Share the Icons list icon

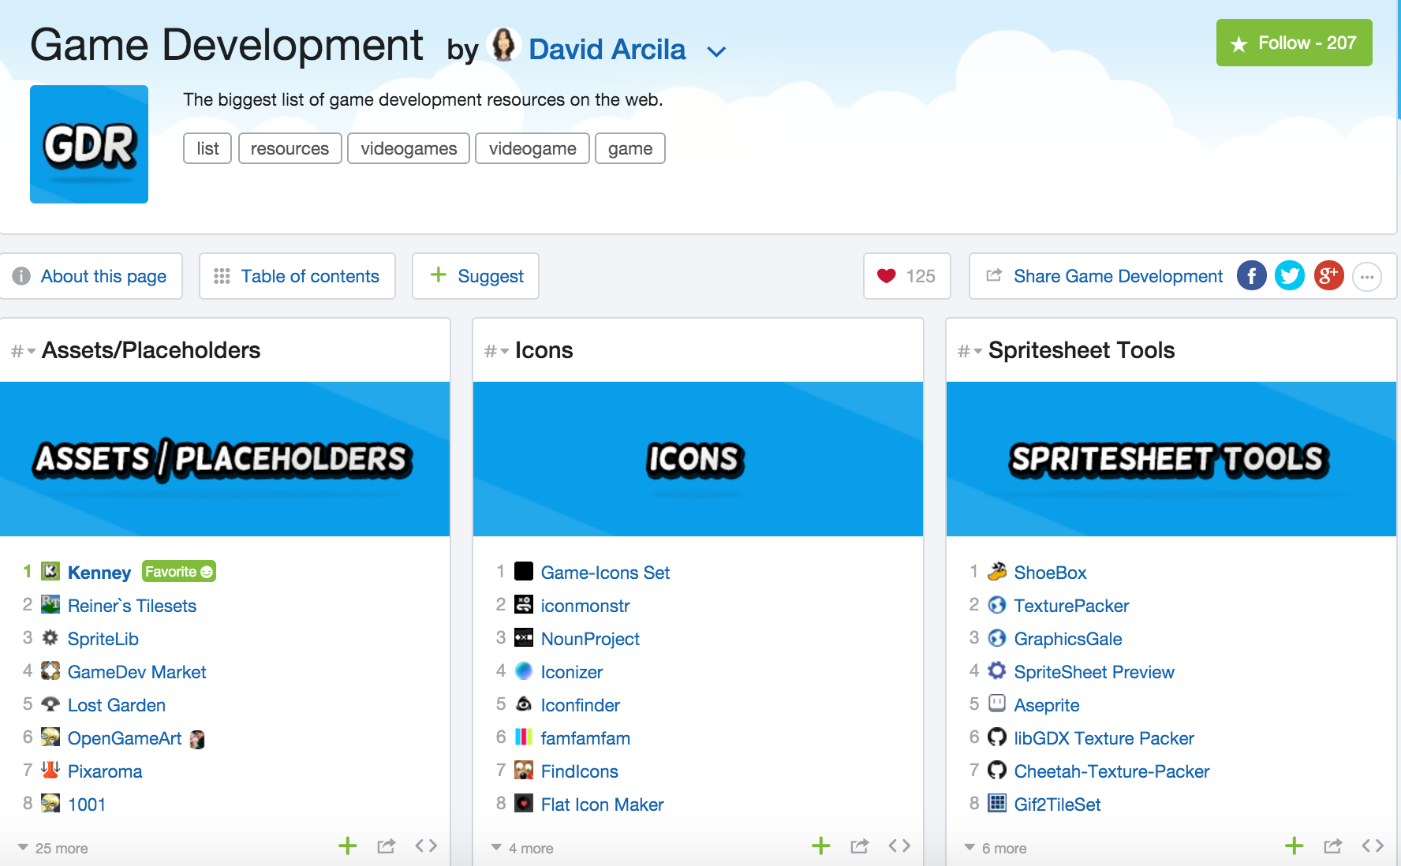coord(860,846)
